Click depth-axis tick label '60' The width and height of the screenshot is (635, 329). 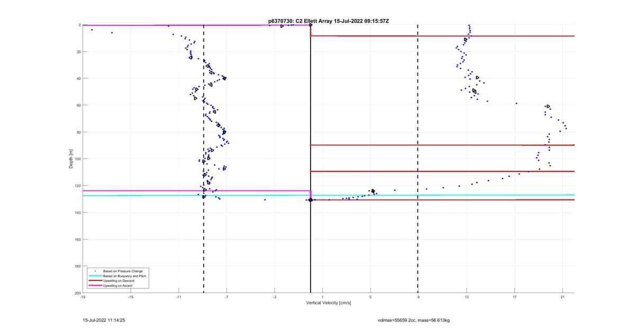point(78,105)
